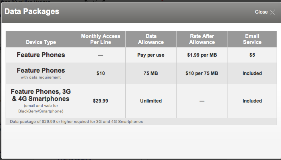The image size is (281, 160).
Task: Click the $5 email service cell
Action: (x=252, y=55)
